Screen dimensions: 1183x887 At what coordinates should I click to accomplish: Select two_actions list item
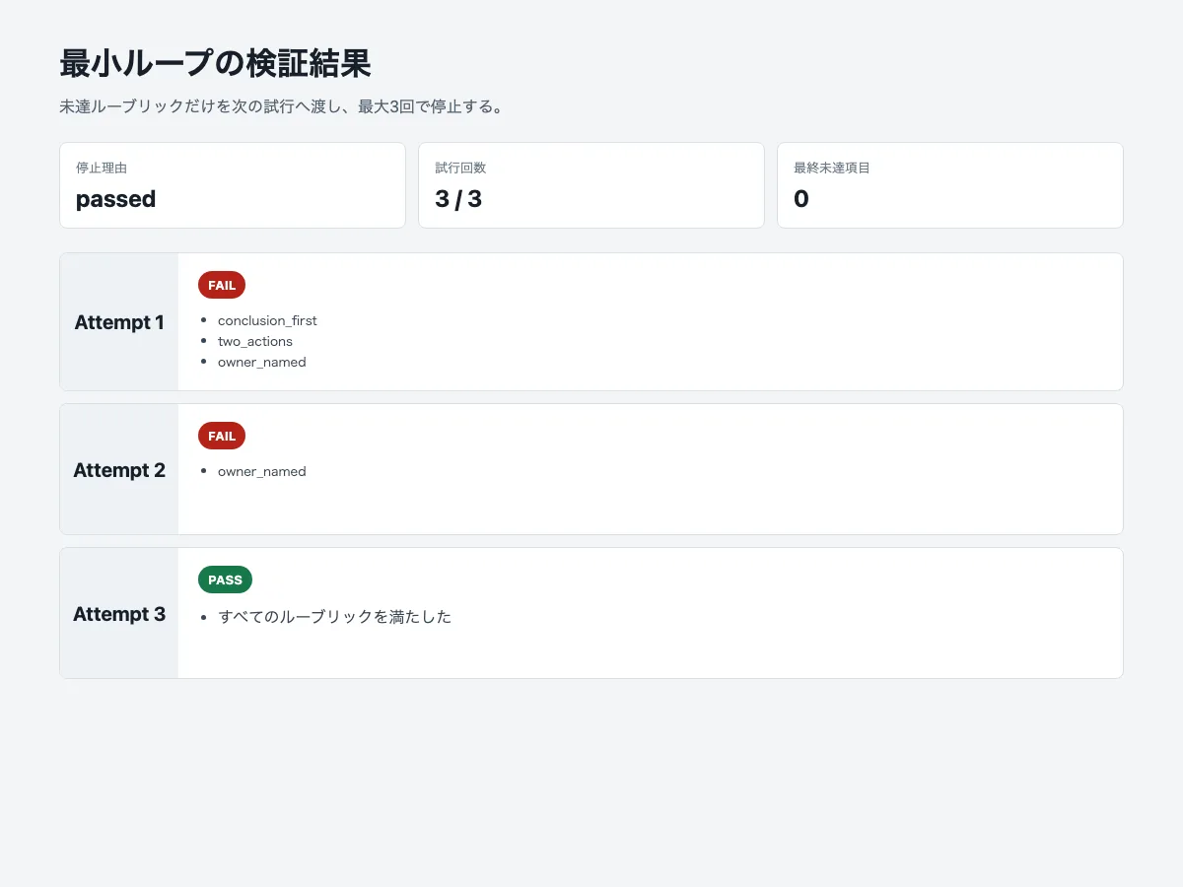click(255, 341)
